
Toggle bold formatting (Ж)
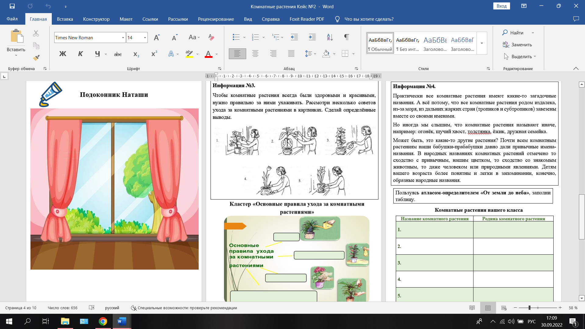(x=62, y=54)
